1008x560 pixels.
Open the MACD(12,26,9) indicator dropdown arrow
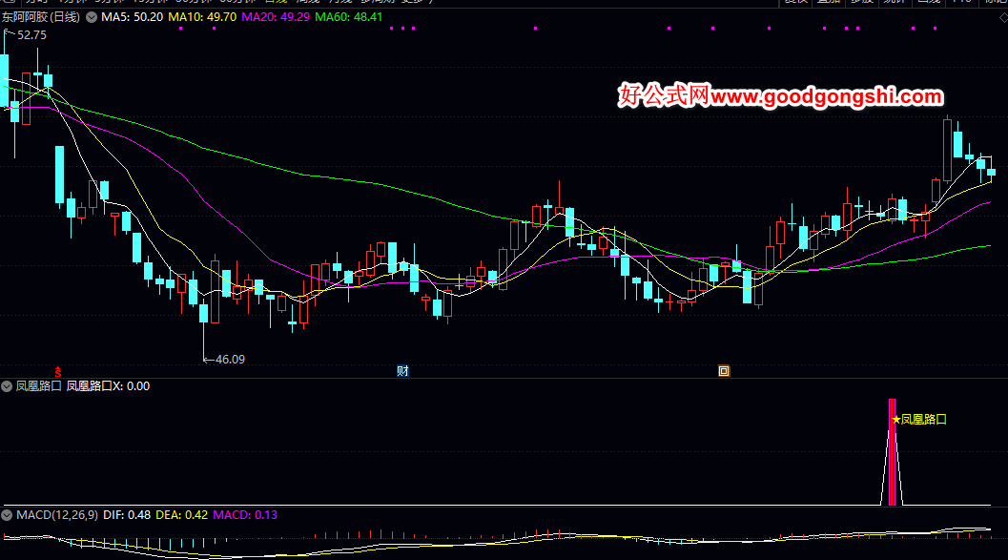7,515
